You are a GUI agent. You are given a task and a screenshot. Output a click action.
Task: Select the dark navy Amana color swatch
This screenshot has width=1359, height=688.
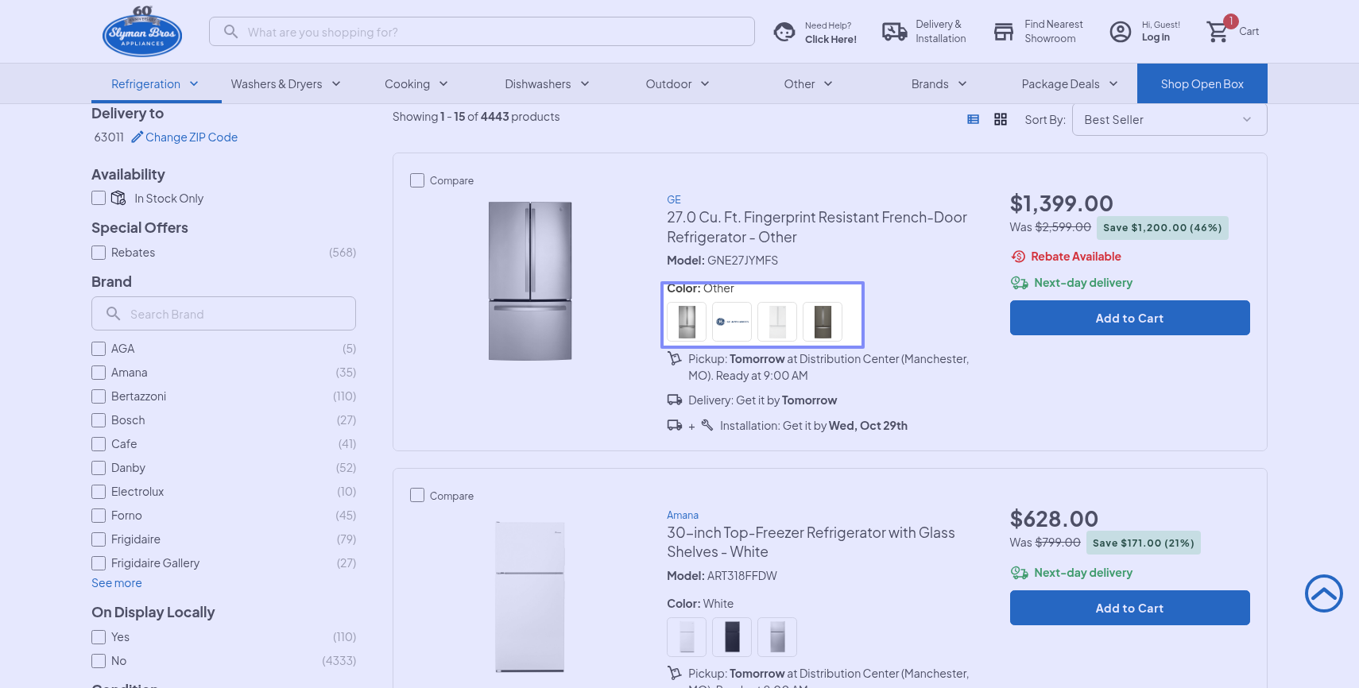coord(732,637)
